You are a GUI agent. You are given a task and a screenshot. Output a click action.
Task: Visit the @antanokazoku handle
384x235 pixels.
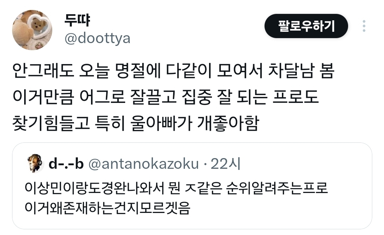(x=144, y=164)
